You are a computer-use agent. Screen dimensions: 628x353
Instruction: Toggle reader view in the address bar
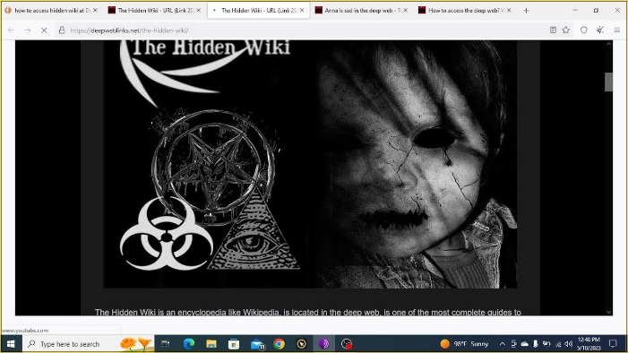553,30
